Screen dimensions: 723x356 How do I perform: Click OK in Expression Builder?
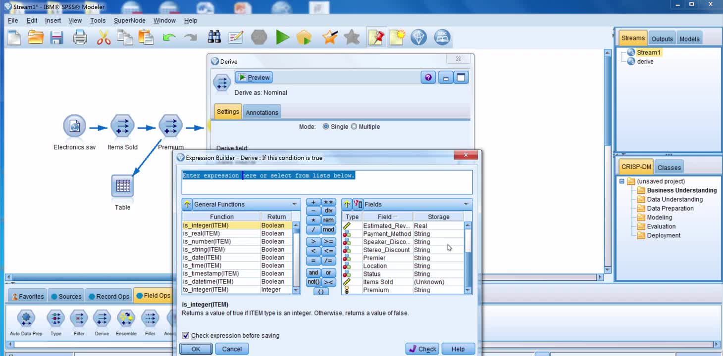click(196, 349)
